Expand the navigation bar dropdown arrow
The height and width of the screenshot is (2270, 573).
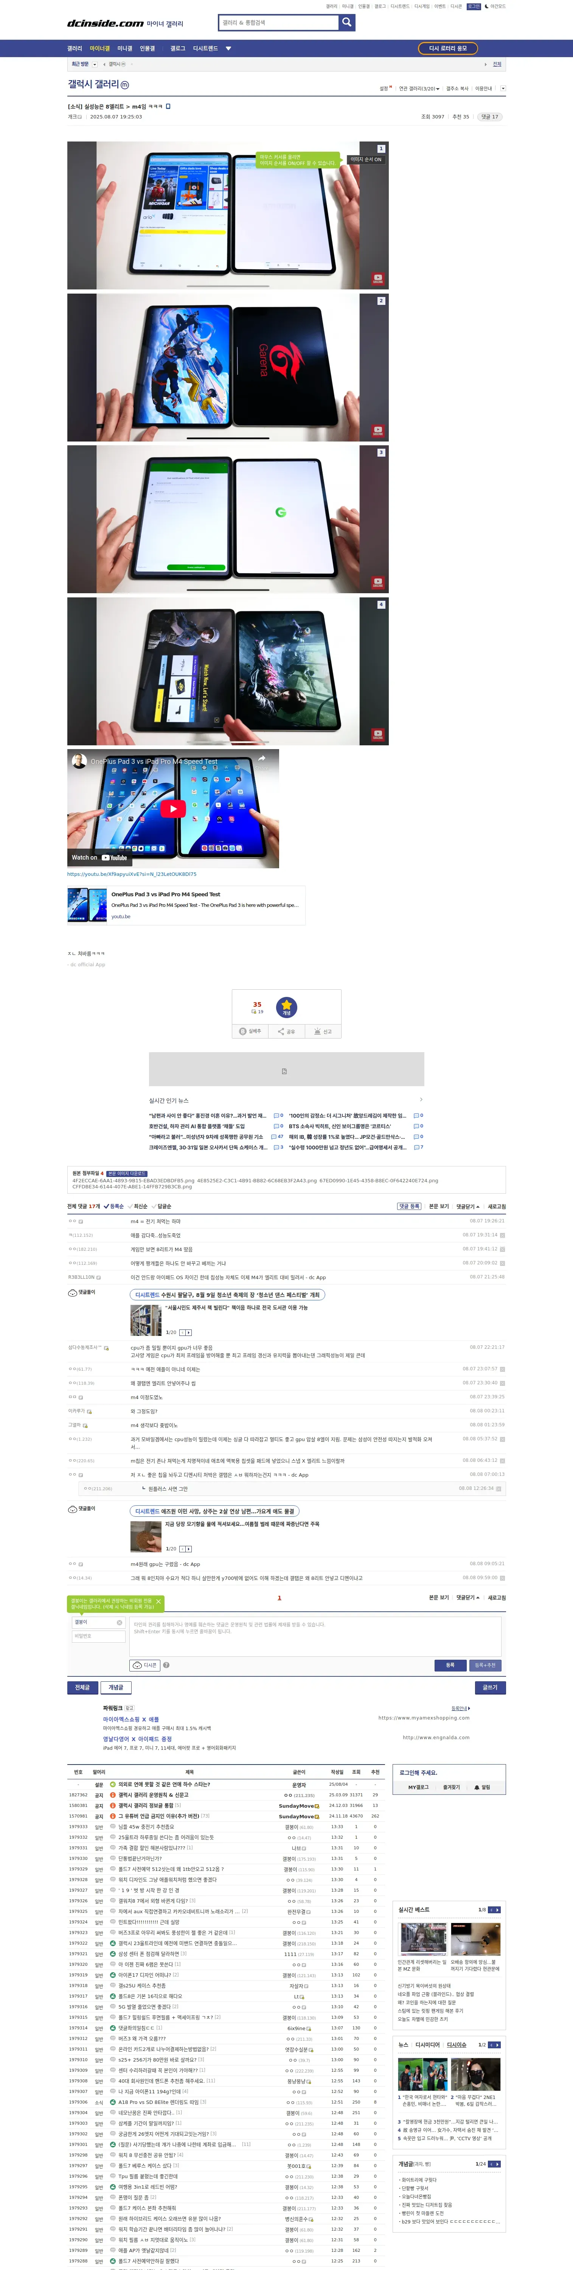(228, 48)
